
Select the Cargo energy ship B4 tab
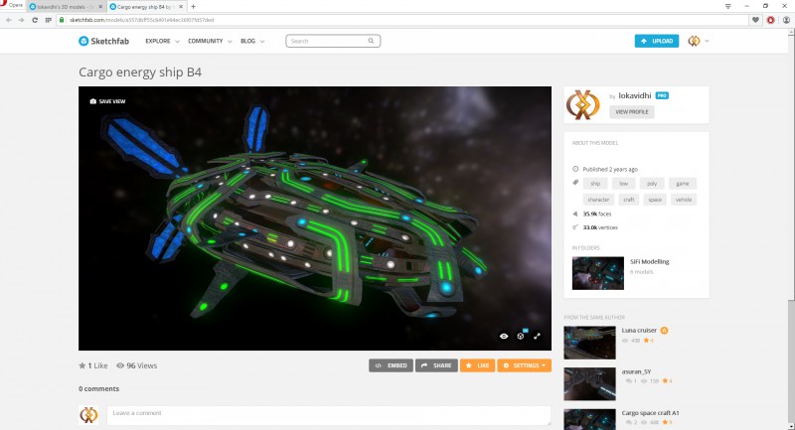coord(147,7)
